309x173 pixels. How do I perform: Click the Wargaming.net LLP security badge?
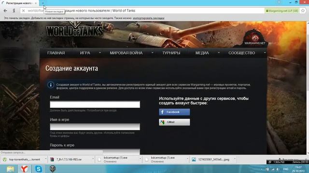[282, 11]
